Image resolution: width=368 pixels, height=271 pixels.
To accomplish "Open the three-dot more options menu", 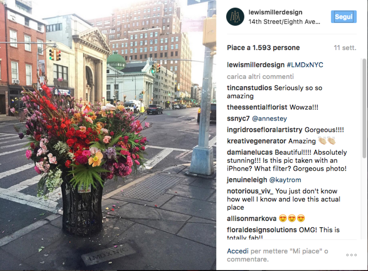I will click(x=351, y=255).
